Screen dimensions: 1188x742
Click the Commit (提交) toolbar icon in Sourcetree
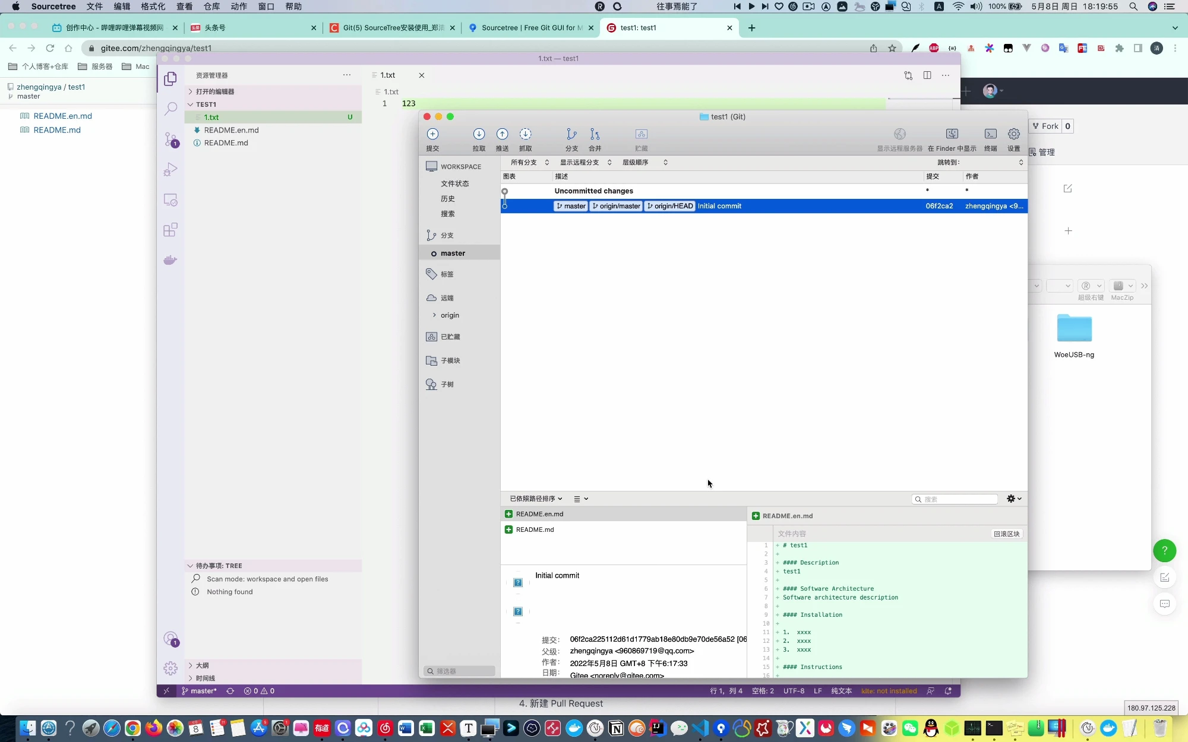[432, 134]
